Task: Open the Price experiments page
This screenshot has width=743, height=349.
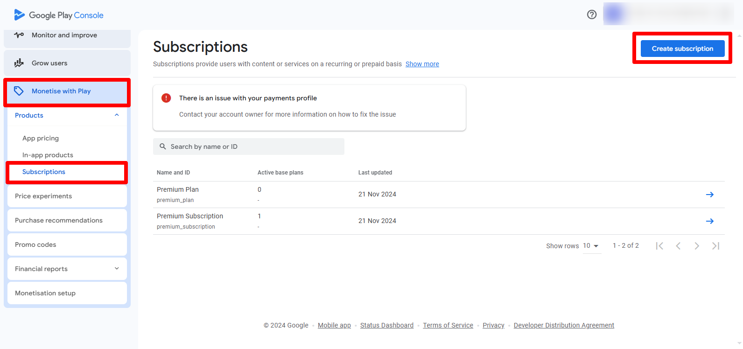Action: coord(43,196)
